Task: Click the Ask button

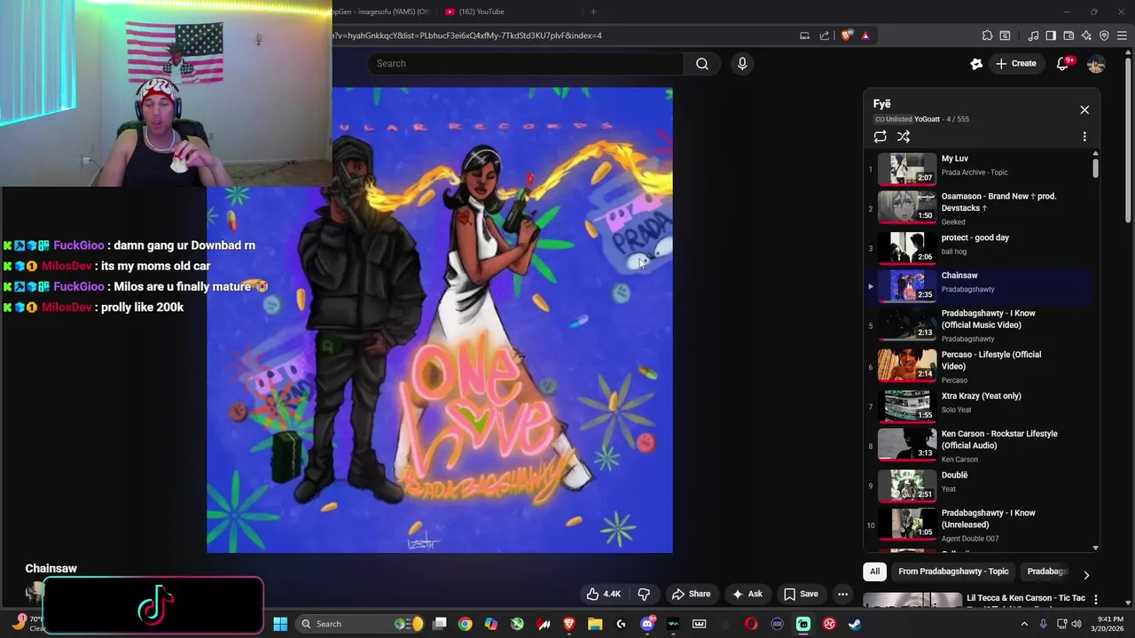Action: (x=747, y=594)
